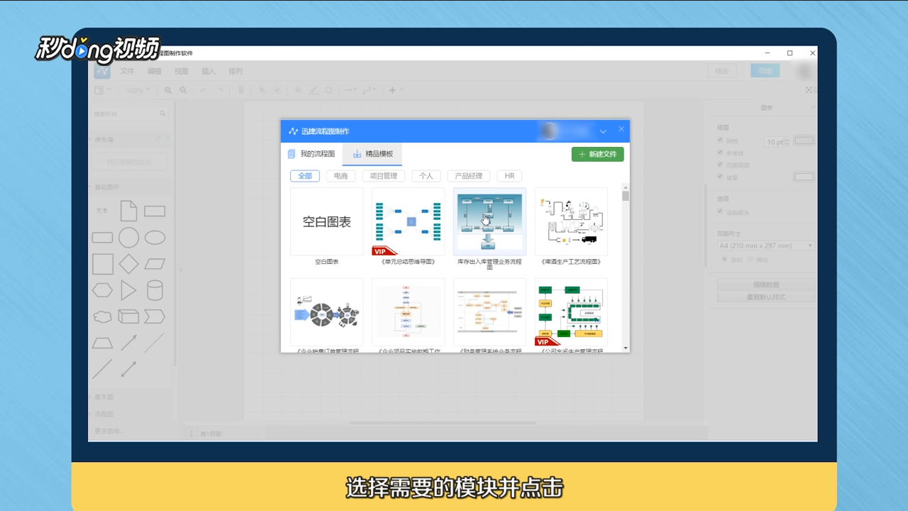Switch to the 精品模板 tab
Screen dimensions: 908x511
(372, 154)
